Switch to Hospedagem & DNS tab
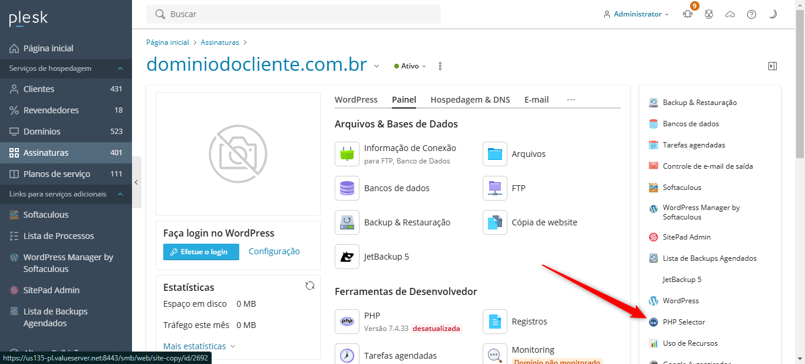The height and width of the screenshot is (364, 805). pos(470,100)
